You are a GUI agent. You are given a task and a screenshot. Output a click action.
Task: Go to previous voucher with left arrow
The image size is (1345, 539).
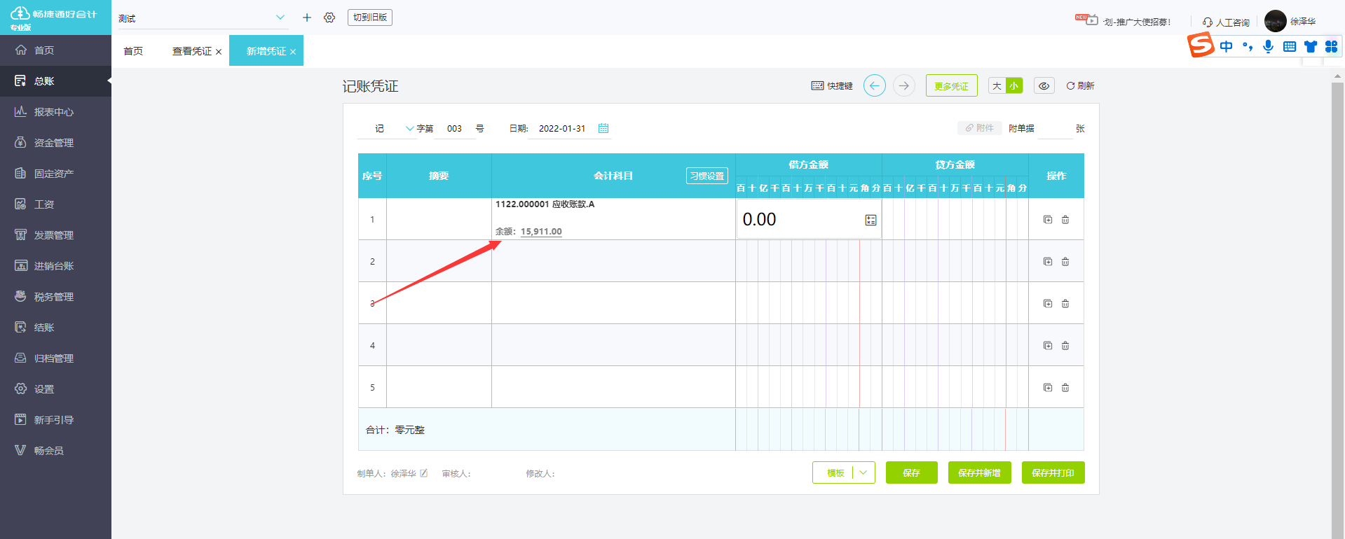[874, 85]
